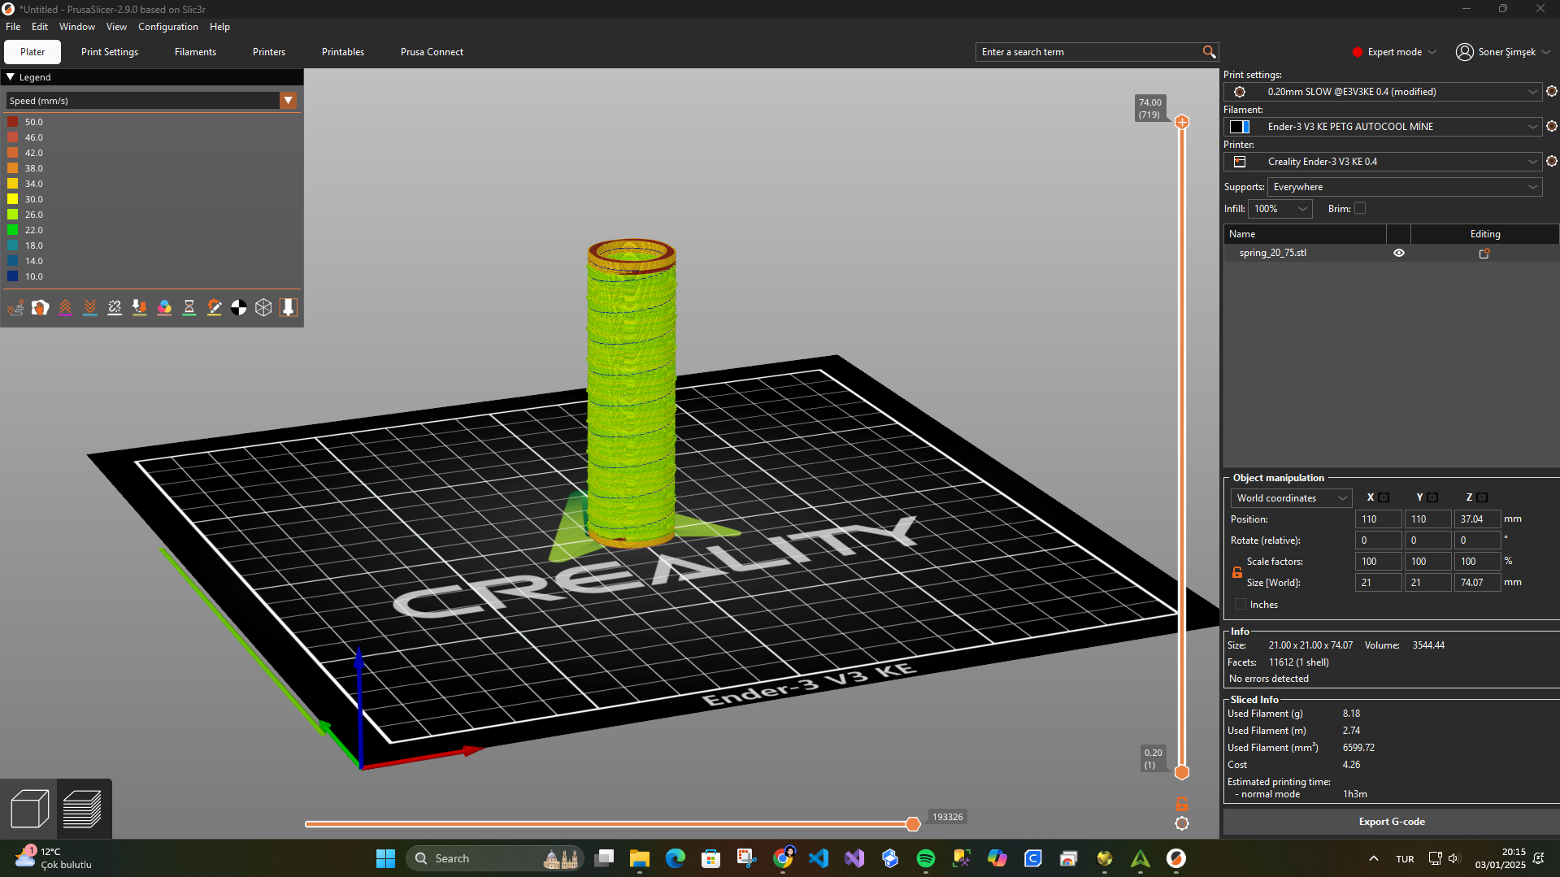Open the Configuration menu
This screenshot has width=1560, height=877.
coord(168,27)
